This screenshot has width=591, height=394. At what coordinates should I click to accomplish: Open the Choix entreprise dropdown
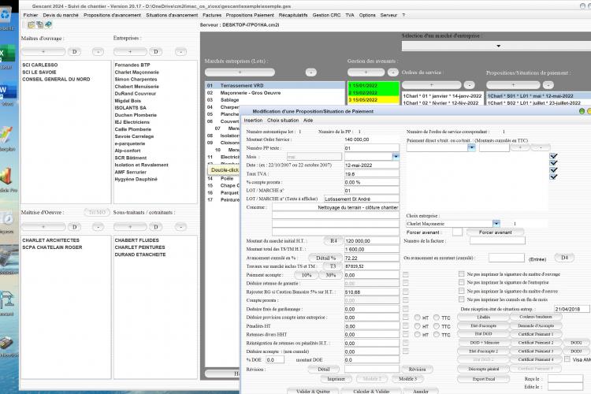tap(496, 224)
